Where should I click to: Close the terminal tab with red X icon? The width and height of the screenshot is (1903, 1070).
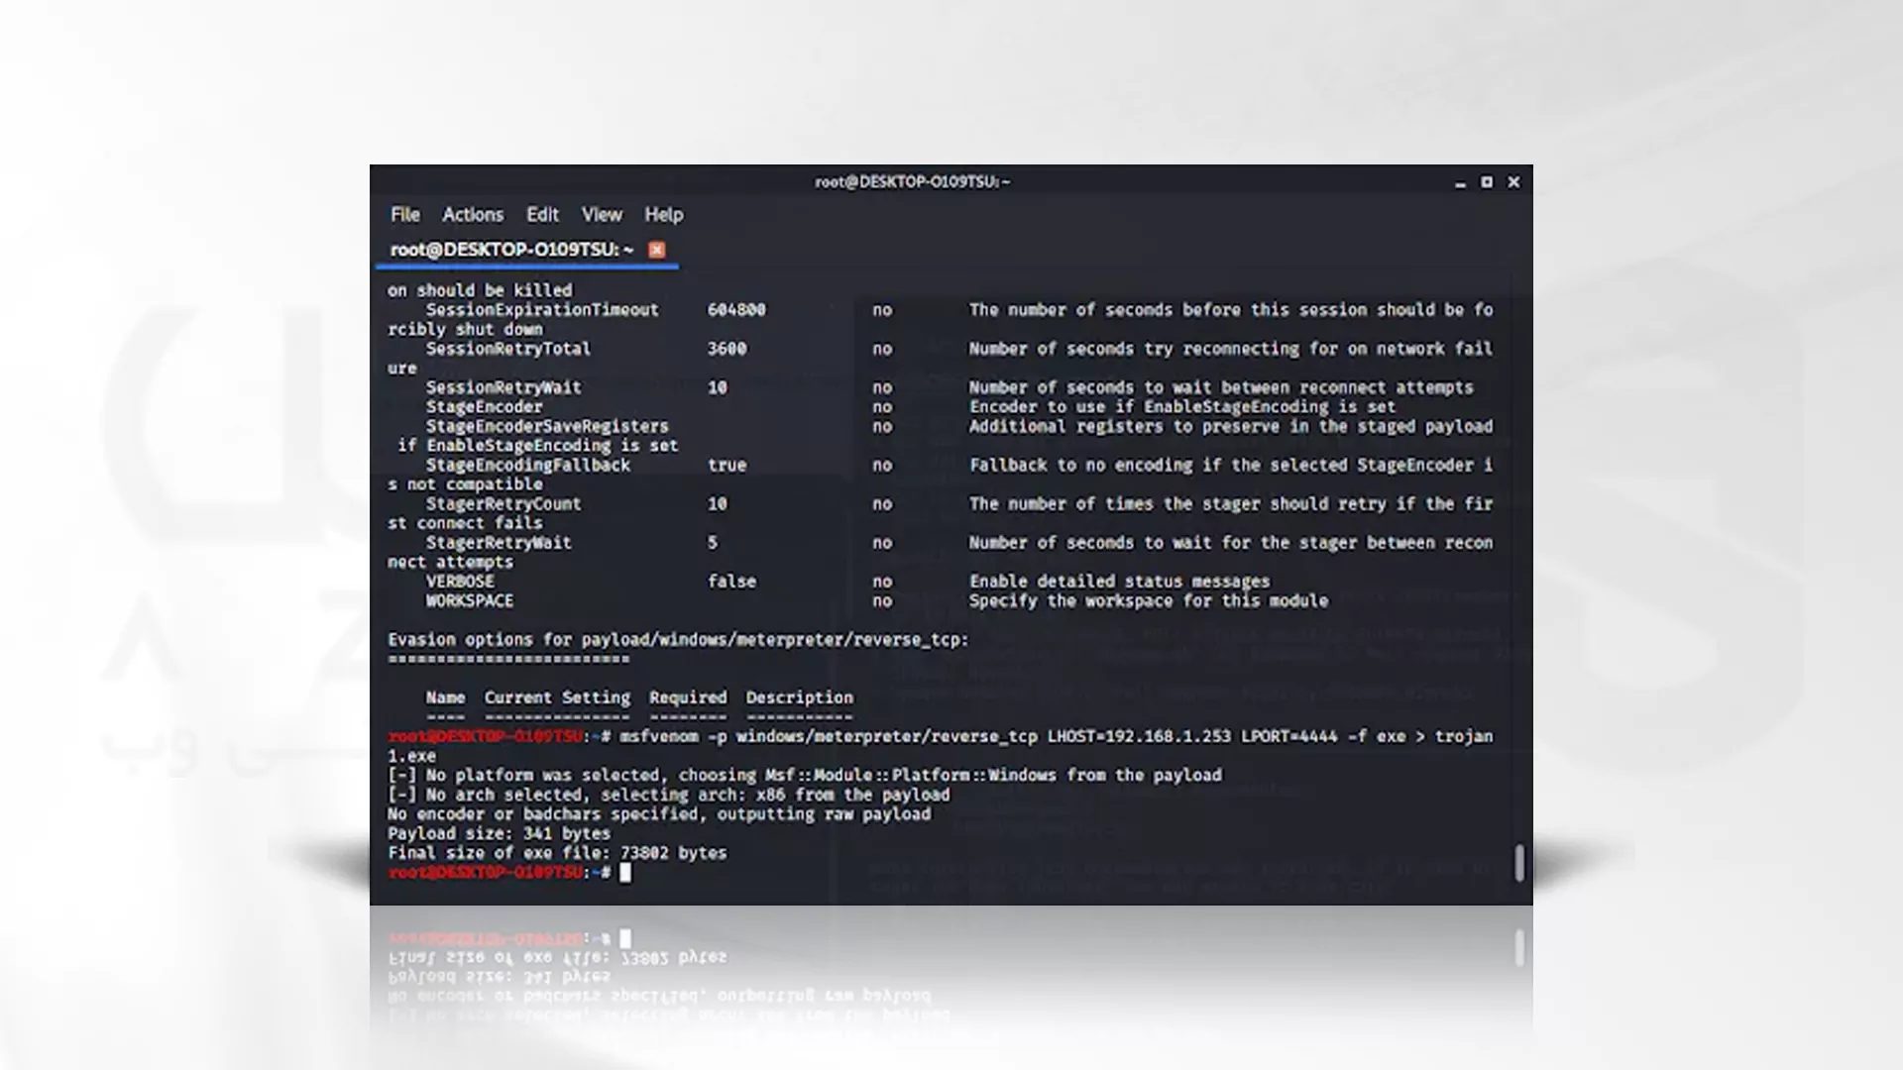pyautogui.click(x=656, y=250)
